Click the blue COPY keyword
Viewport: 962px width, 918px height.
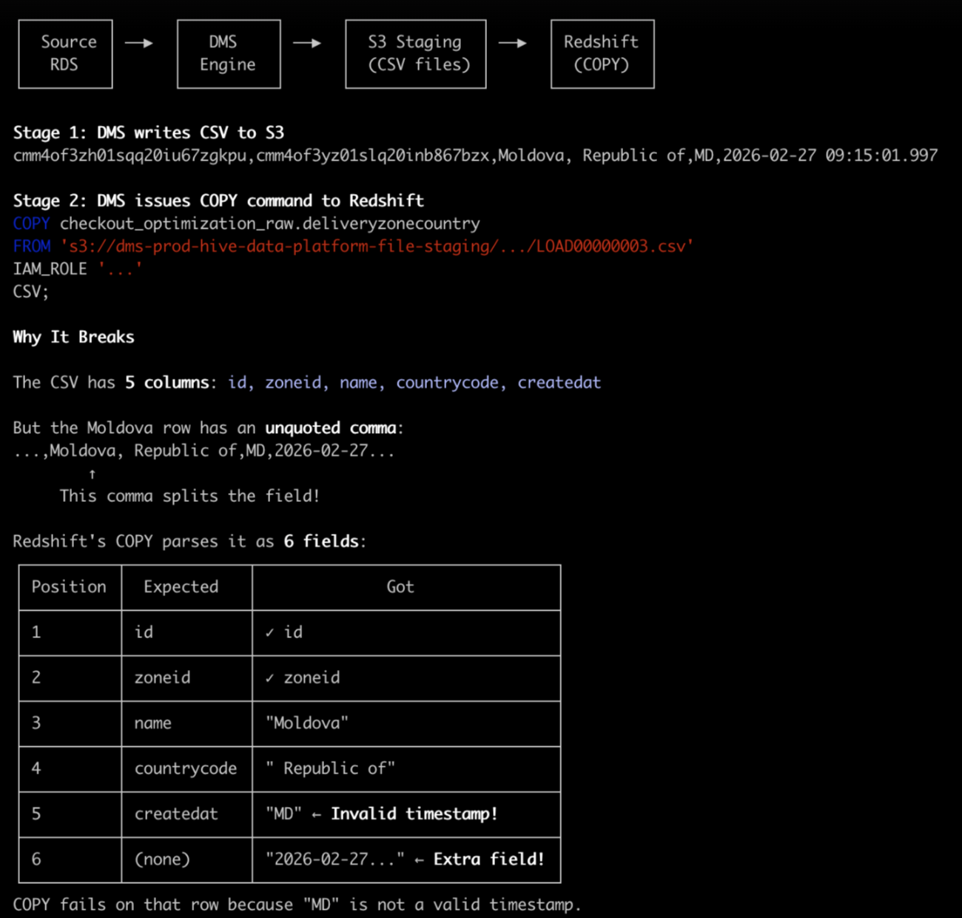point(31,224)
